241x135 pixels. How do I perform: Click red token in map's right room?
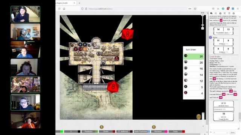pos(117,58)
